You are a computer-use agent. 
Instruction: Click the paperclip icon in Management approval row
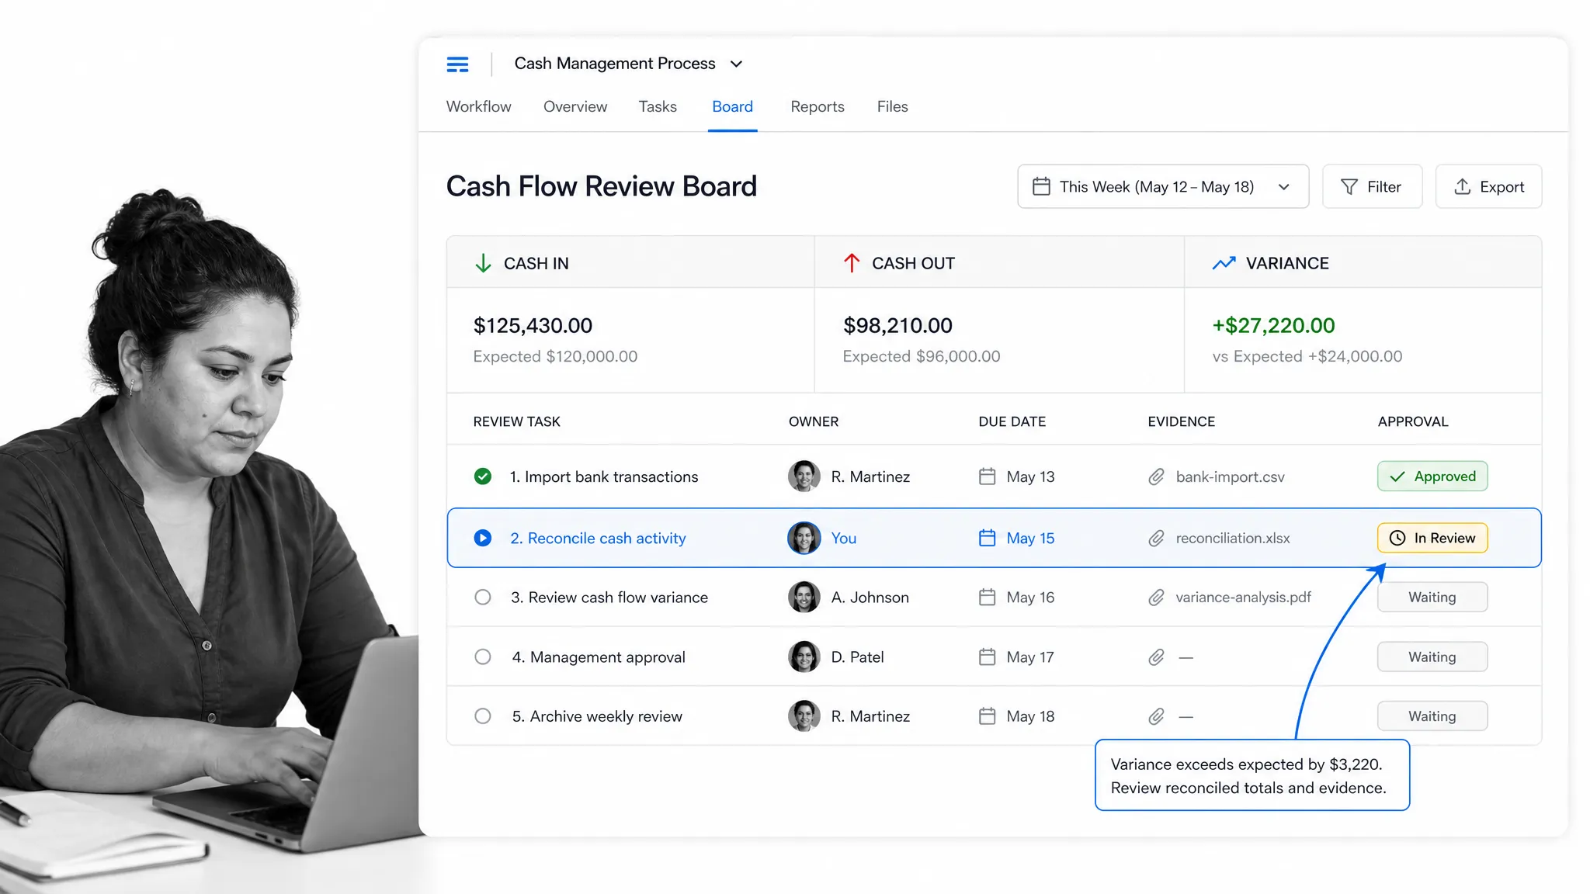pos(1156,657)
